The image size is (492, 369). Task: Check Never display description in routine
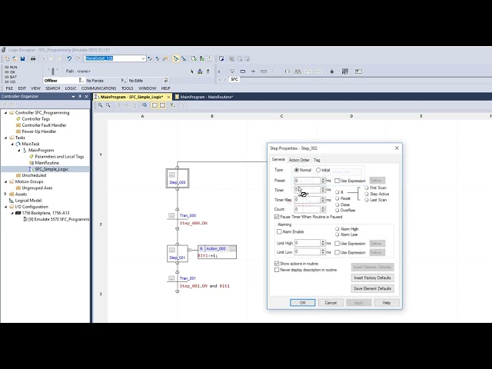point(277,270)
